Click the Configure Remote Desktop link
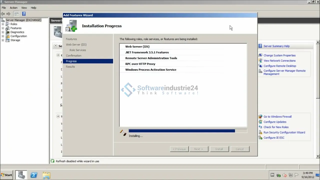 (x=279, y=66)
